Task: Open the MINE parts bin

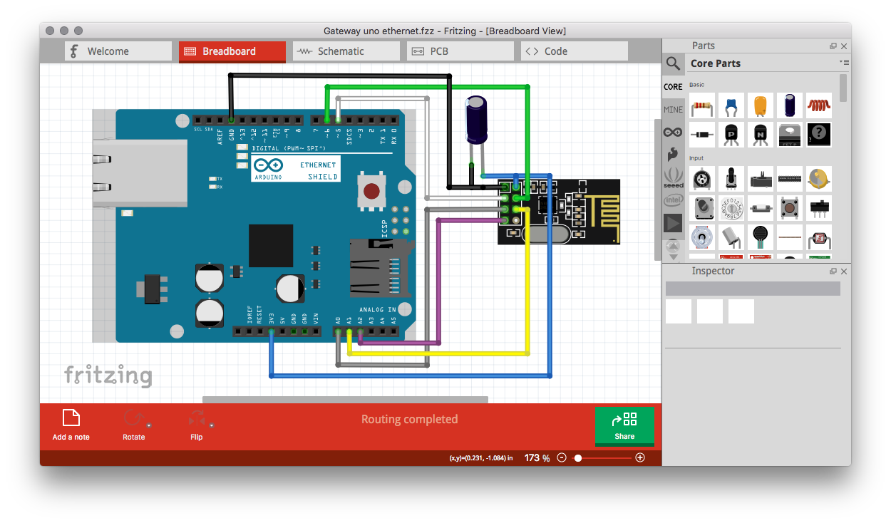Action: point(673,110)
